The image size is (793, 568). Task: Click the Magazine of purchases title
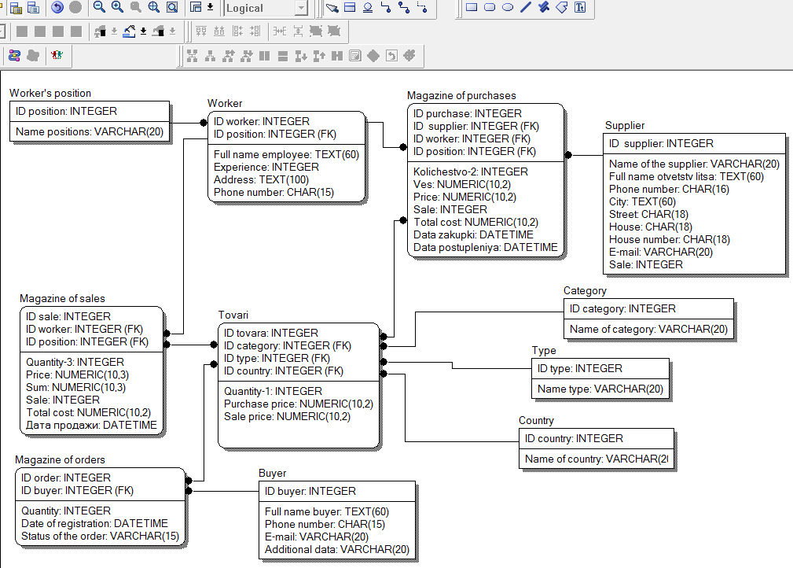point(461,96)
